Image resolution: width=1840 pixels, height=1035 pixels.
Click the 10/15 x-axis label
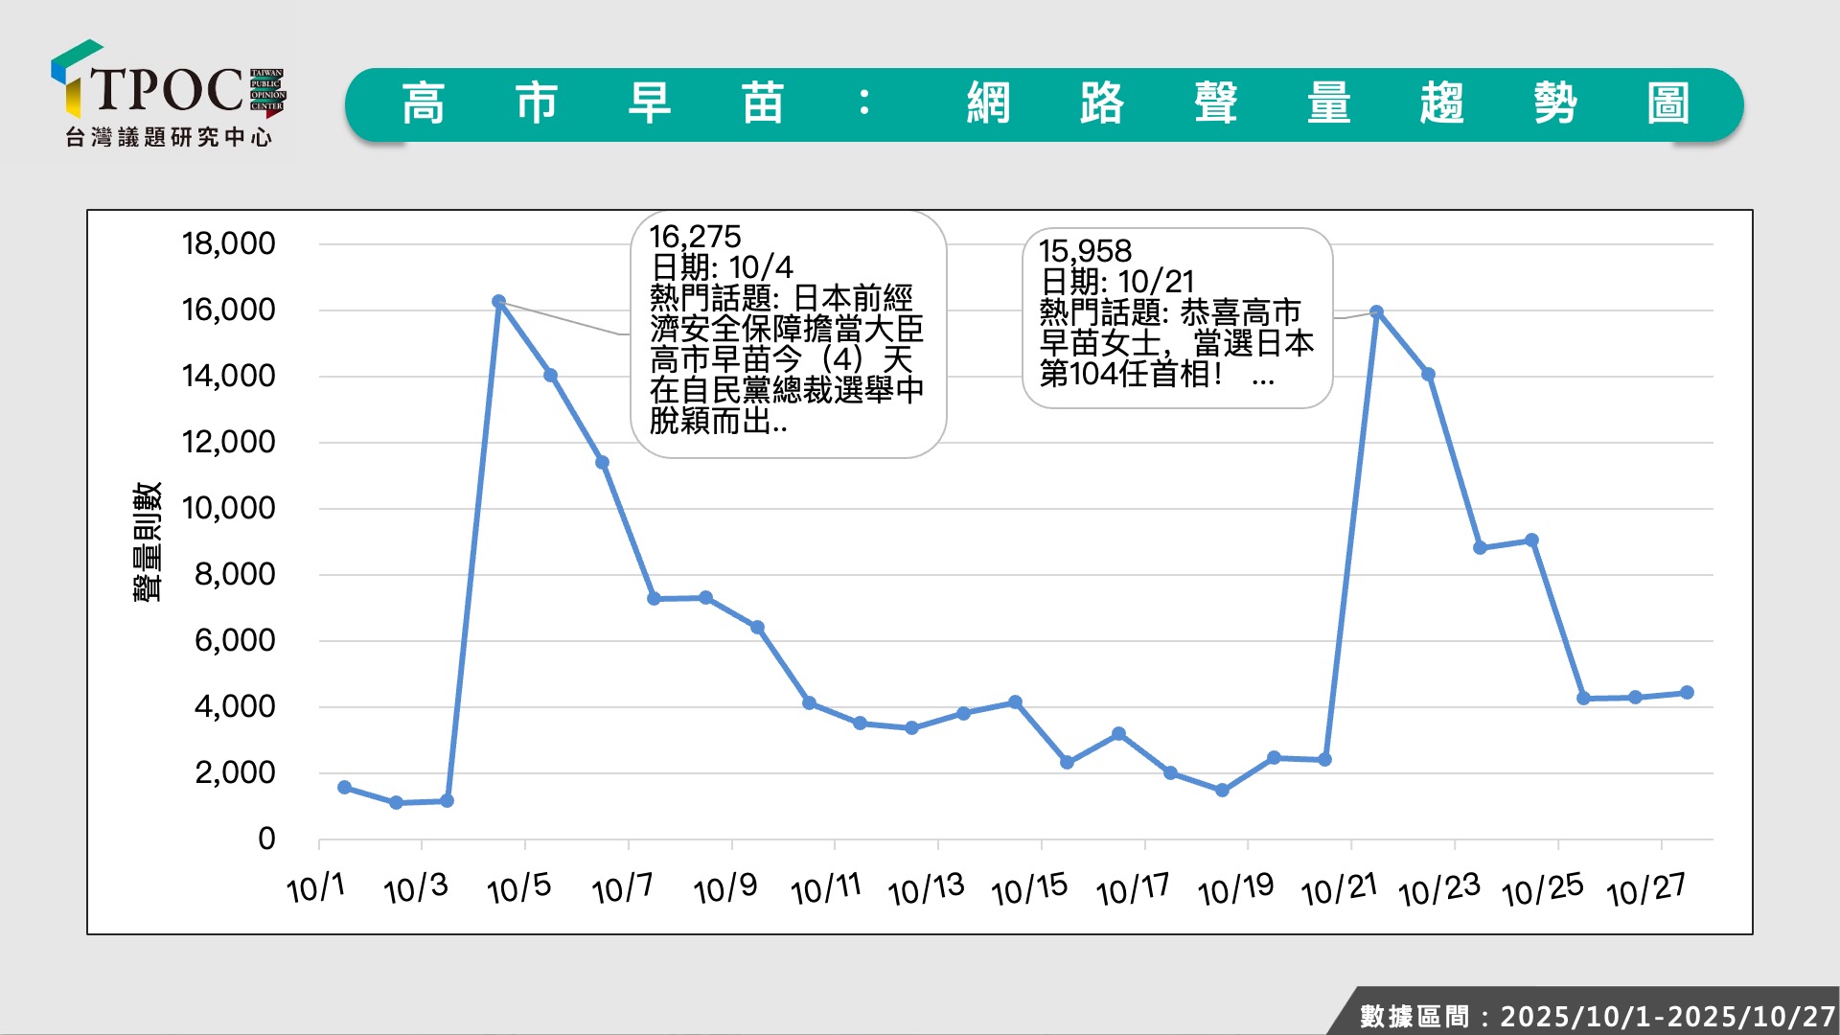pos(1029,890)
